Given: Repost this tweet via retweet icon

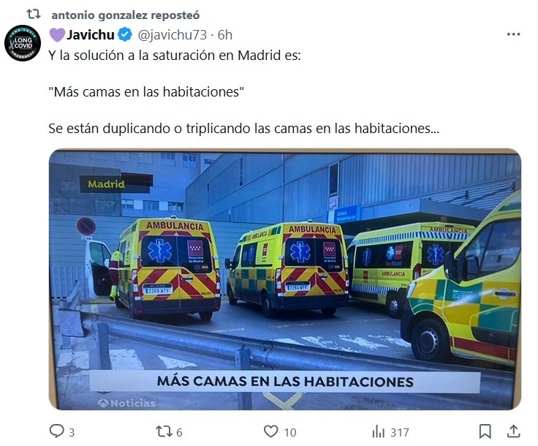Looking at the screenshot, I should tap(163, 431).
